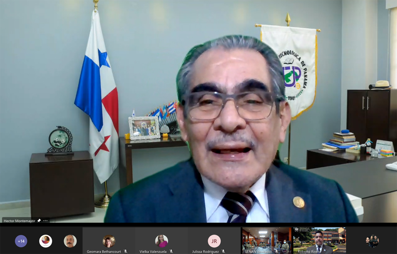Click Vielka Valenzuela's muted microphone icon
This screenshot has height=254, width=397.
click(171, 251)
